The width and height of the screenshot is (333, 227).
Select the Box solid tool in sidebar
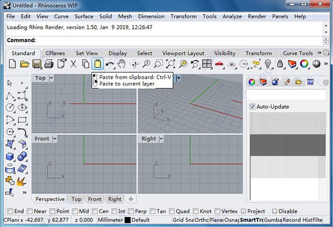point(10,157)
